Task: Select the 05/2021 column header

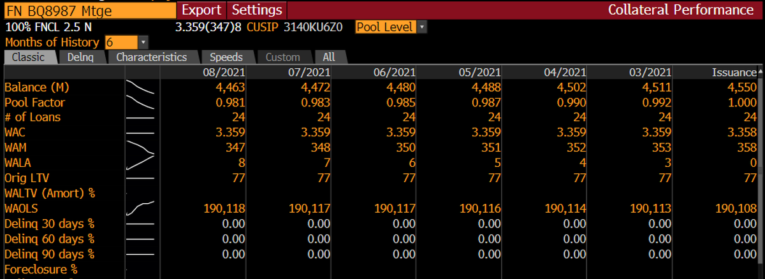Action: coord(479,73)
